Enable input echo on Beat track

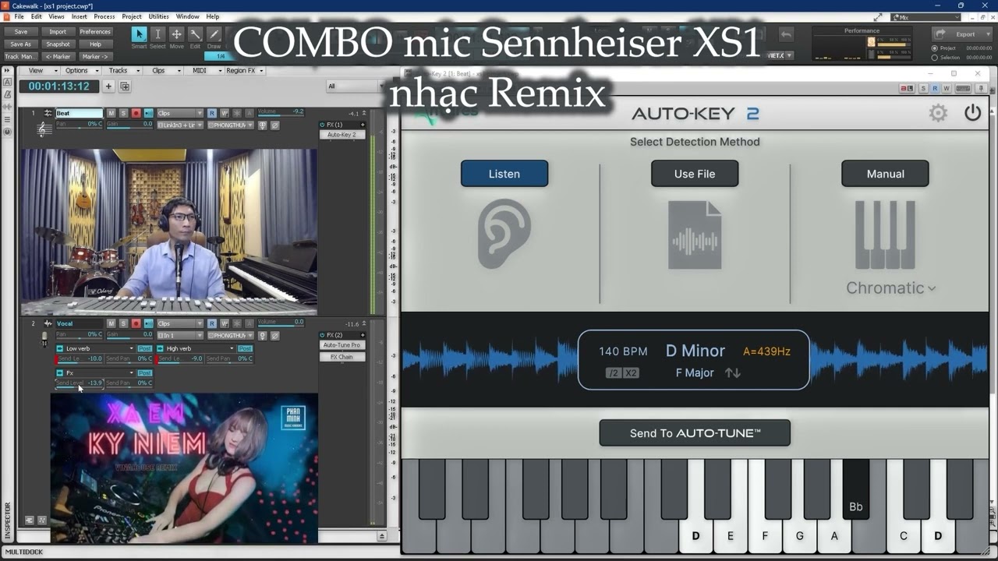tap(148, 113)
